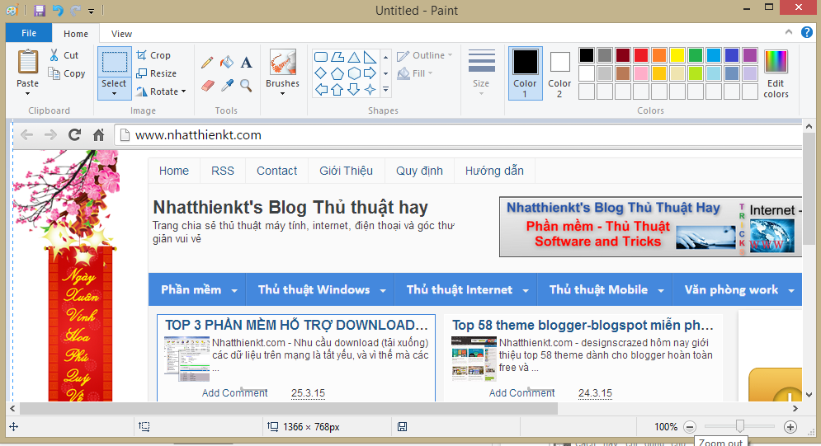The height and width of the screenshot is (446, 821).
Task: Pick the purple color swatch
Action: tap(750, 55)
